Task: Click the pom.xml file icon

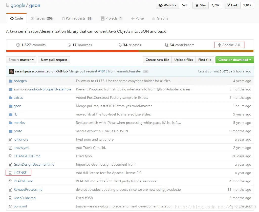Action: [10, 206]
